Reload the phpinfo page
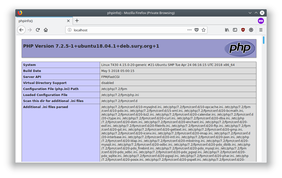The width and height of the screenshot is (282, 178). [38, 30]
